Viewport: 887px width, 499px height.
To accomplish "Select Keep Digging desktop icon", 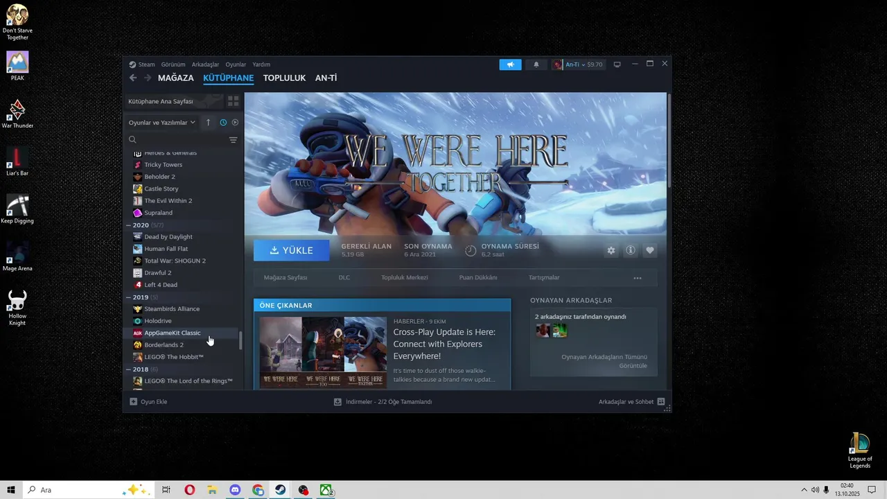I will coord(17,209).
